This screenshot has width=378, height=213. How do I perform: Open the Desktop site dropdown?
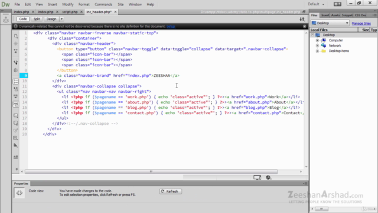(x=330, y=23)
